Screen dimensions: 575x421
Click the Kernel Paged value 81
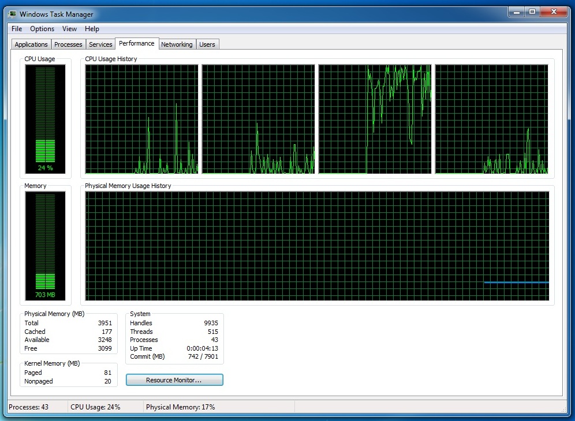click(107, 373)
